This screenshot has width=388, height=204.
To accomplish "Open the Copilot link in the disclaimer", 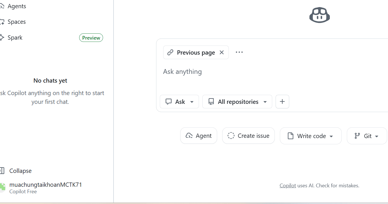I will click(x=288, y=186).
